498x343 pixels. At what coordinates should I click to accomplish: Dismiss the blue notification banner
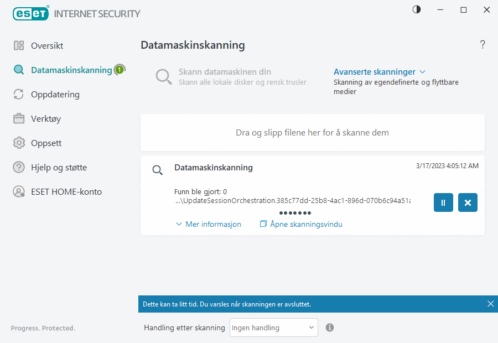(490, 304)
